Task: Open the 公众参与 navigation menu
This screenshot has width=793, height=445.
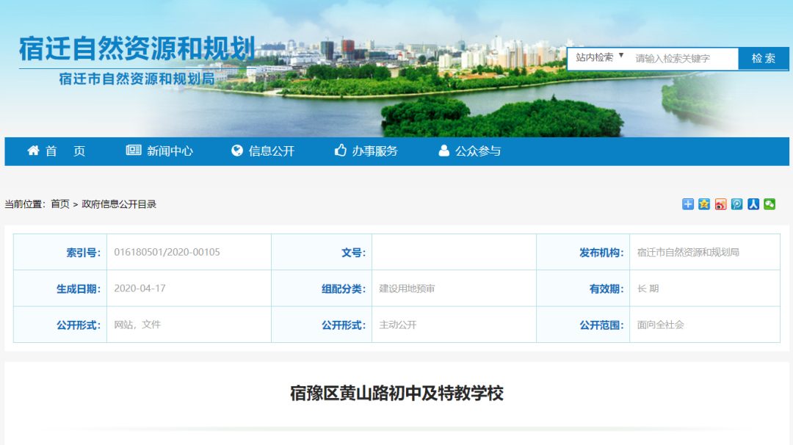Action: tap(469, 151)
